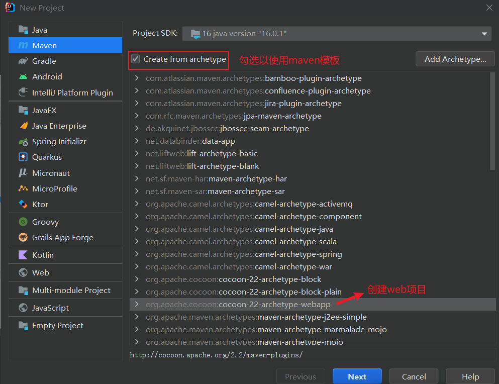This screenshot has width=499, height=384.
Task: Click the IntelliJ Platform Plugin icon
Action: pos(23,92)
